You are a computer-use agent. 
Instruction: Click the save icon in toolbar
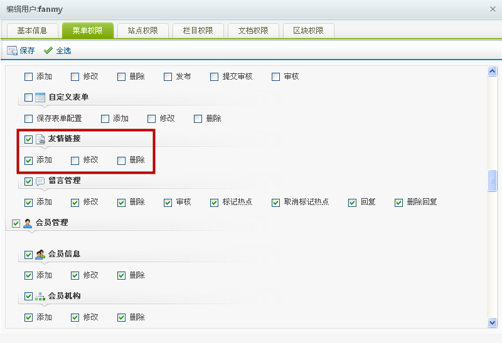click(x=12, y=51)
